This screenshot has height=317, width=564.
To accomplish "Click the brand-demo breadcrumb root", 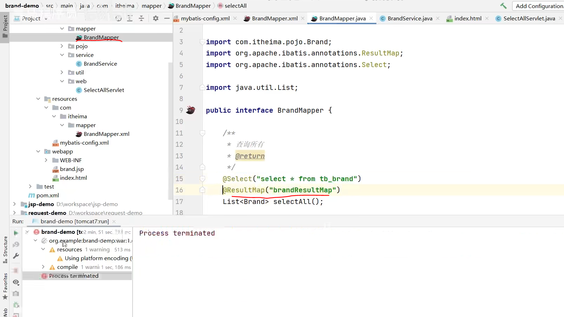I will pyautogui.click(x=22, y=6).
